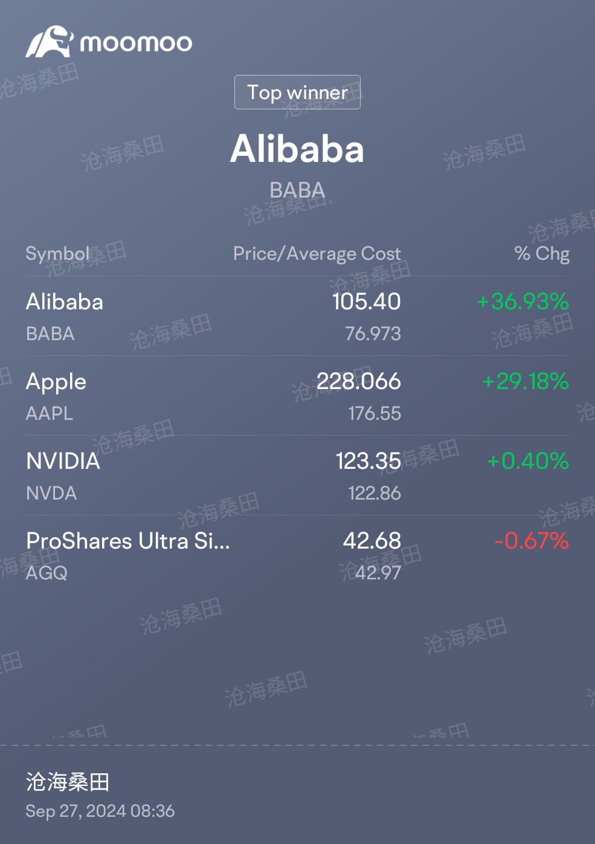Sort by the % Chg column header
The width and height of the screenshot is (595, 844).
tap(542, 254)
